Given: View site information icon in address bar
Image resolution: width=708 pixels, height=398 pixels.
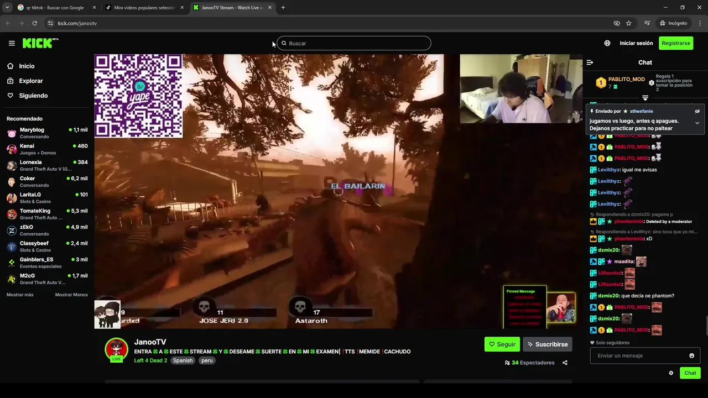Looking at the screenshot, I should tap(50, 23).
